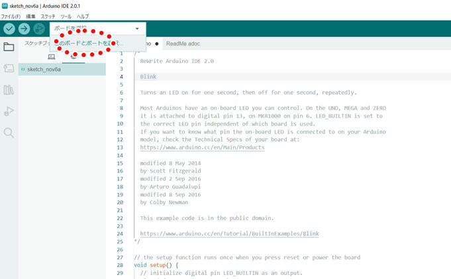Click the 'Turns an LED on for one second' line

click(248, 93)
